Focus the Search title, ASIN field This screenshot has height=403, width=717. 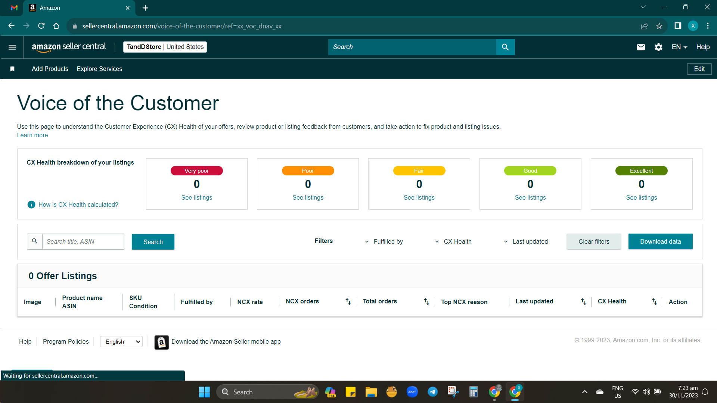click(x=83, y=241)
